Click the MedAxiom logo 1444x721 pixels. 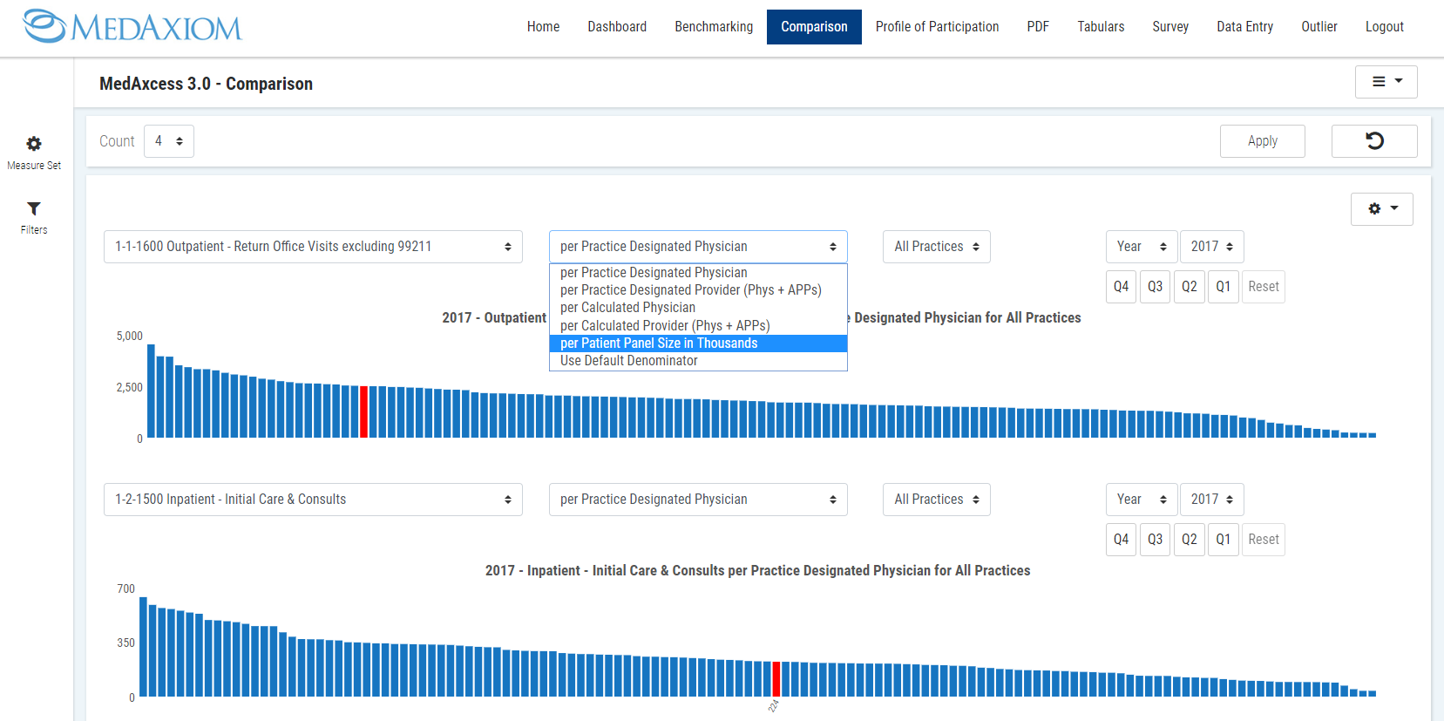click(x=132, y=27)
